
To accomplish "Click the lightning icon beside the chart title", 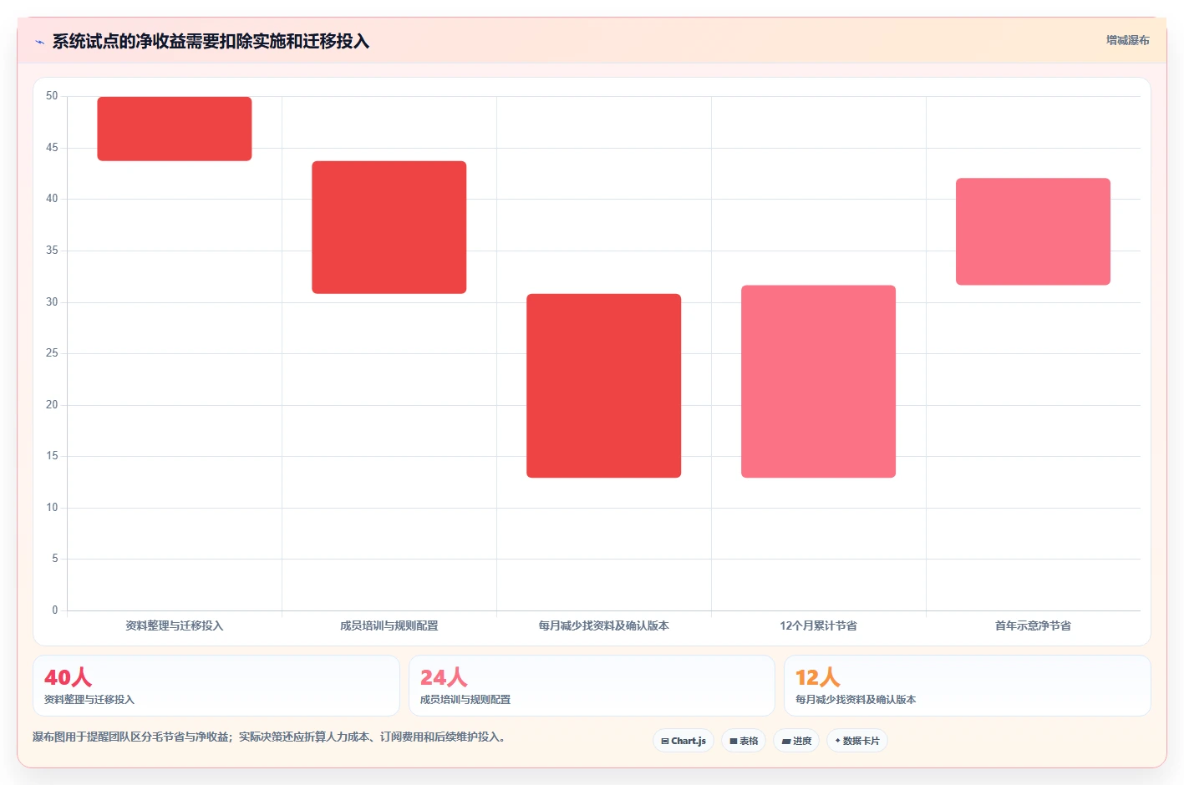I will coord(39,42).
